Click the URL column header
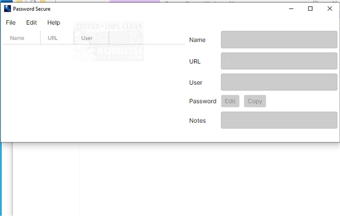 click(53, 38)
